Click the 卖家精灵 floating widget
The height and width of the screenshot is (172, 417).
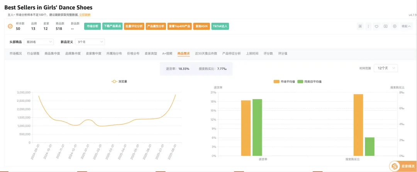(x=402, y=166)
